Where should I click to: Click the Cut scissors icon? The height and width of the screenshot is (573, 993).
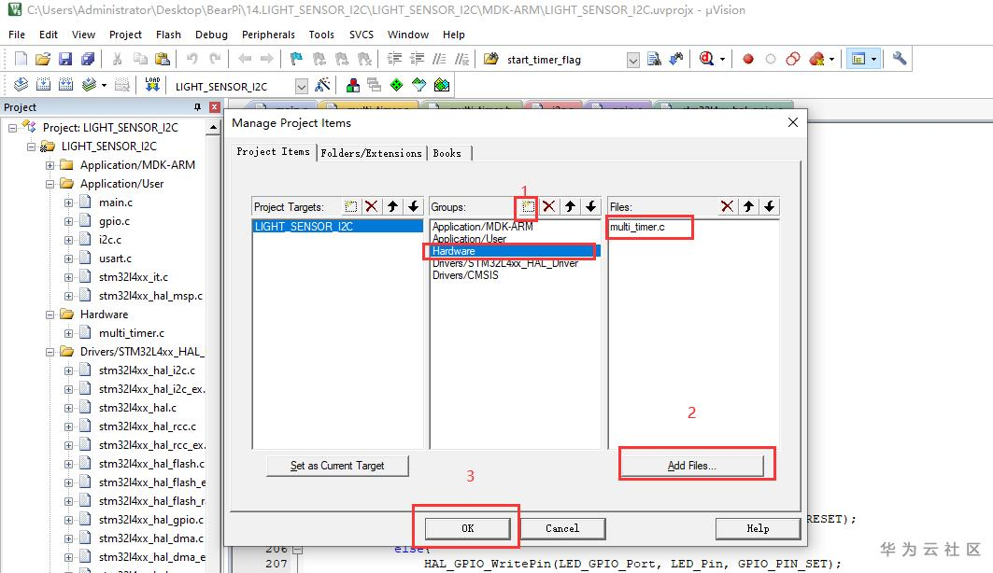tap(117, 59)
